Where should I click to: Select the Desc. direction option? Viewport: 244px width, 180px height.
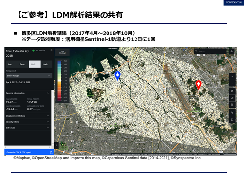(22, 64)
